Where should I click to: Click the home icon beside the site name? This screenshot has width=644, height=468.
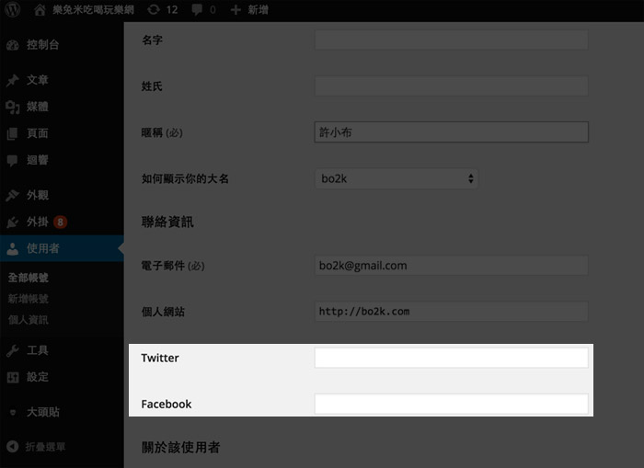pyautogui.click(x=40, y=9)
